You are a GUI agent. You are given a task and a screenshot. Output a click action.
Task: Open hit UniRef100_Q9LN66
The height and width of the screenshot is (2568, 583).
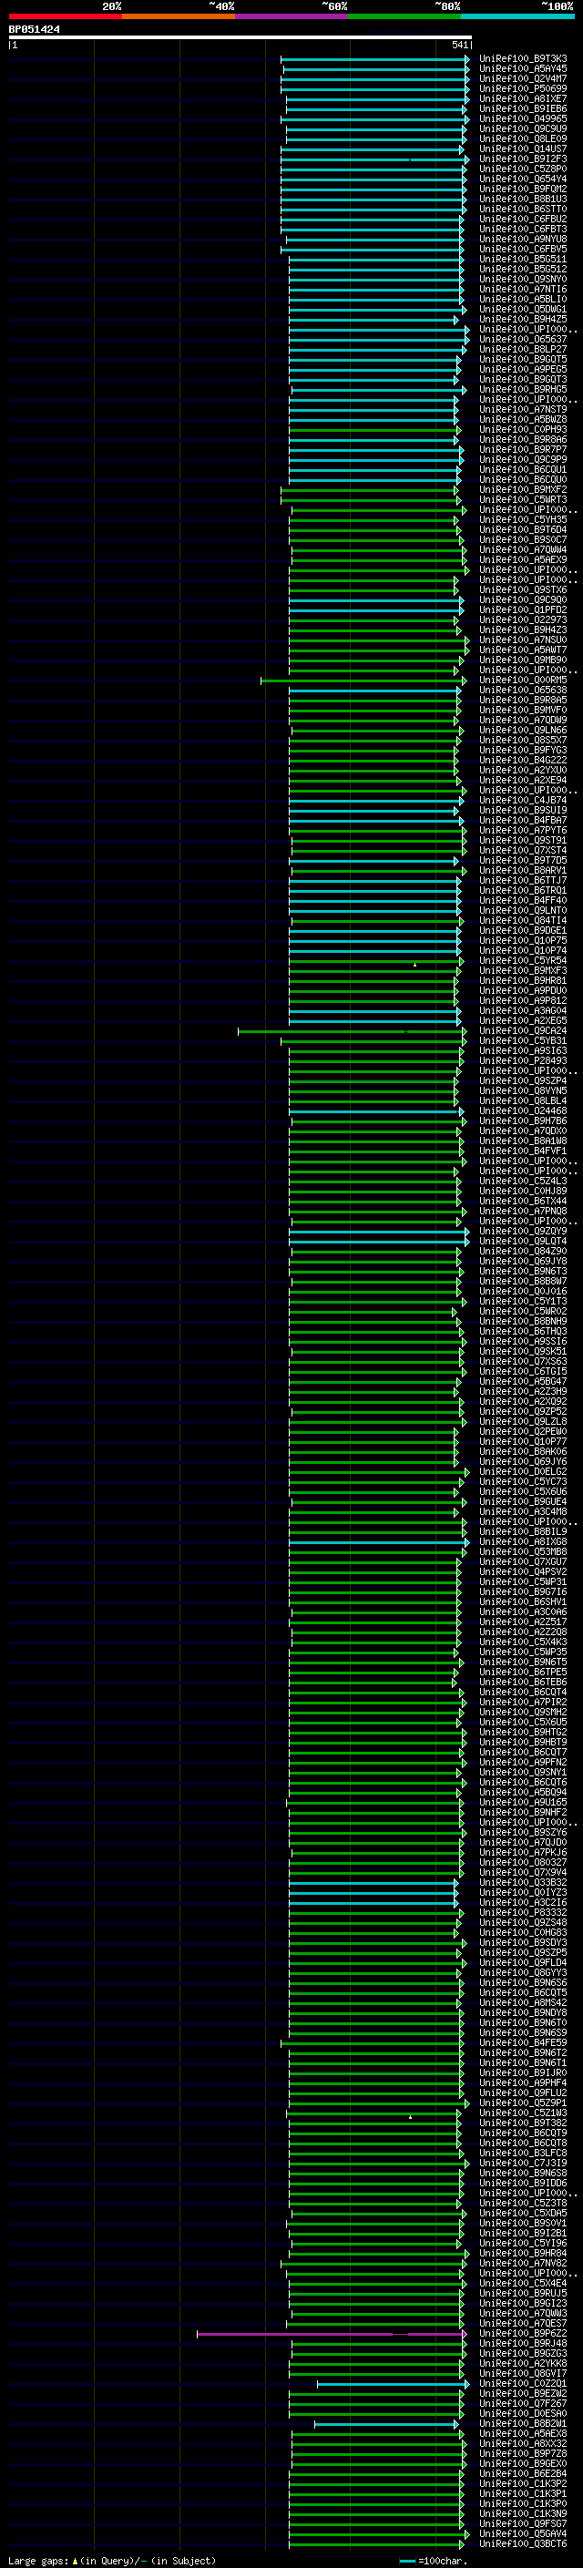[523, 730]
